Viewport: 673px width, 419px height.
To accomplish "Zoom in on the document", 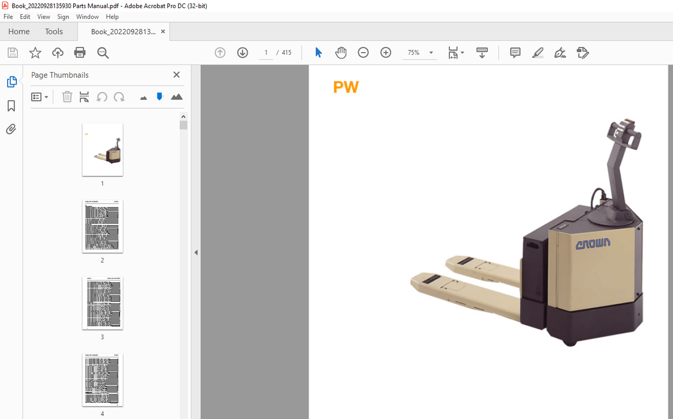I will [x=385, y=52].
